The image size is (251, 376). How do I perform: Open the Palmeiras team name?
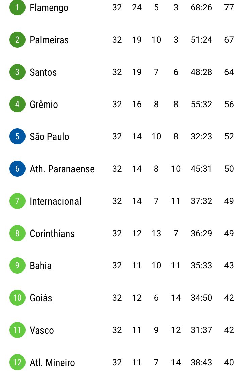(x=49, y=40)
